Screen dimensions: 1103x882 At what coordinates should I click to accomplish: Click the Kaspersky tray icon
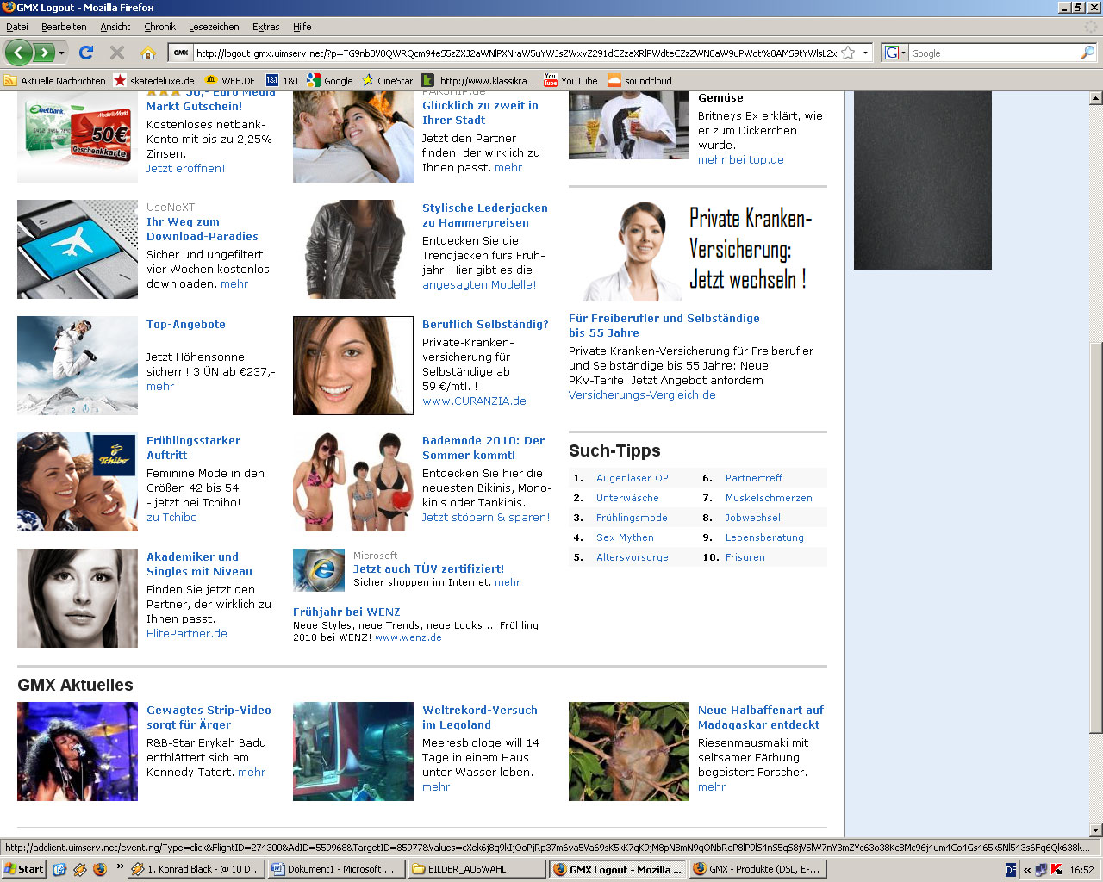(x=1056, y=870)
